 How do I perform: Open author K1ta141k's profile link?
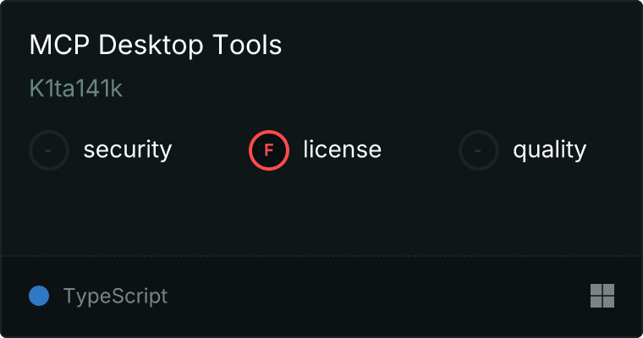[x=77, y=90]
